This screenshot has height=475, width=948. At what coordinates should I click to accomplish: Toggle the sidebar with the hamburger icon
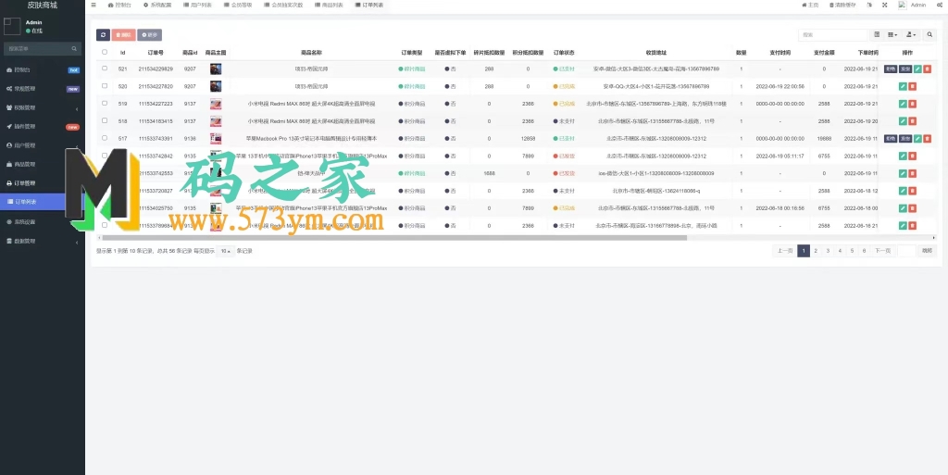pyautogui.click(x=94, y=5)
